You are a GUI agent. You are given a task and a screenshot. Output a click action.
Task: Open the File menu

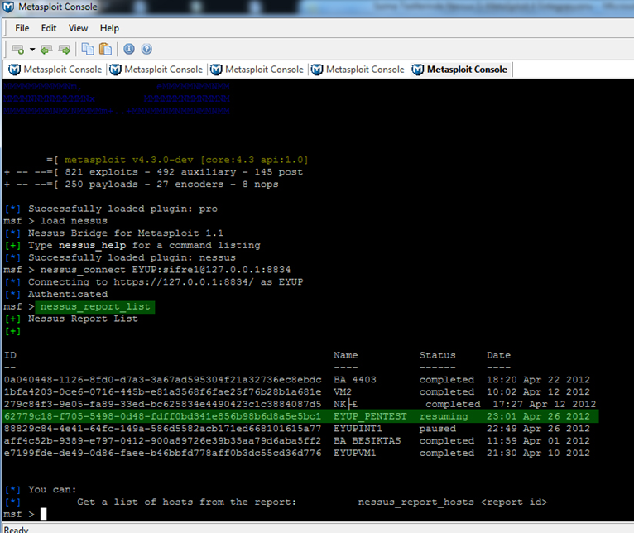tap(22, 28)
